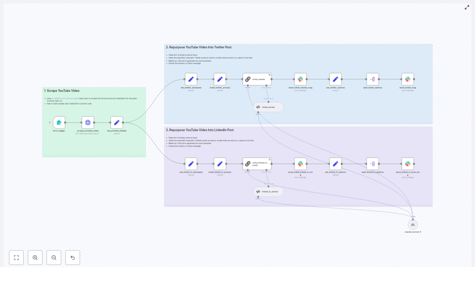Select the claude-sonnet-4 model node

[412, 225]
